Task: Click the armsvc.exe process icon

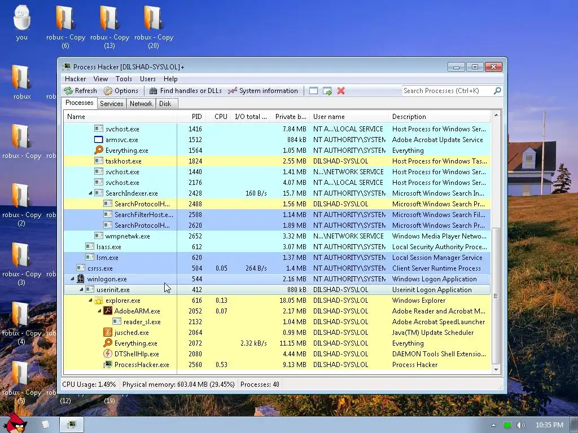Action: click(98, 139)
